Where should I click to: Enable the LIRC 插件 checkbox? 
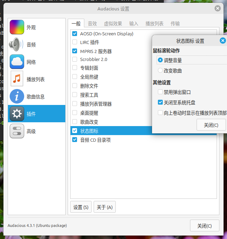click(x=75, y=42)
